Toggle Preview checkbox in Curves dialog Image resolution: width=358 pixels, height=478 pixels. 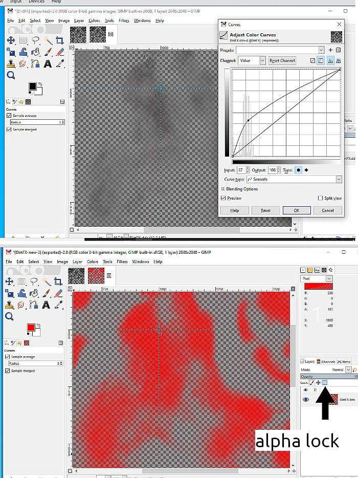click(223, 198)
